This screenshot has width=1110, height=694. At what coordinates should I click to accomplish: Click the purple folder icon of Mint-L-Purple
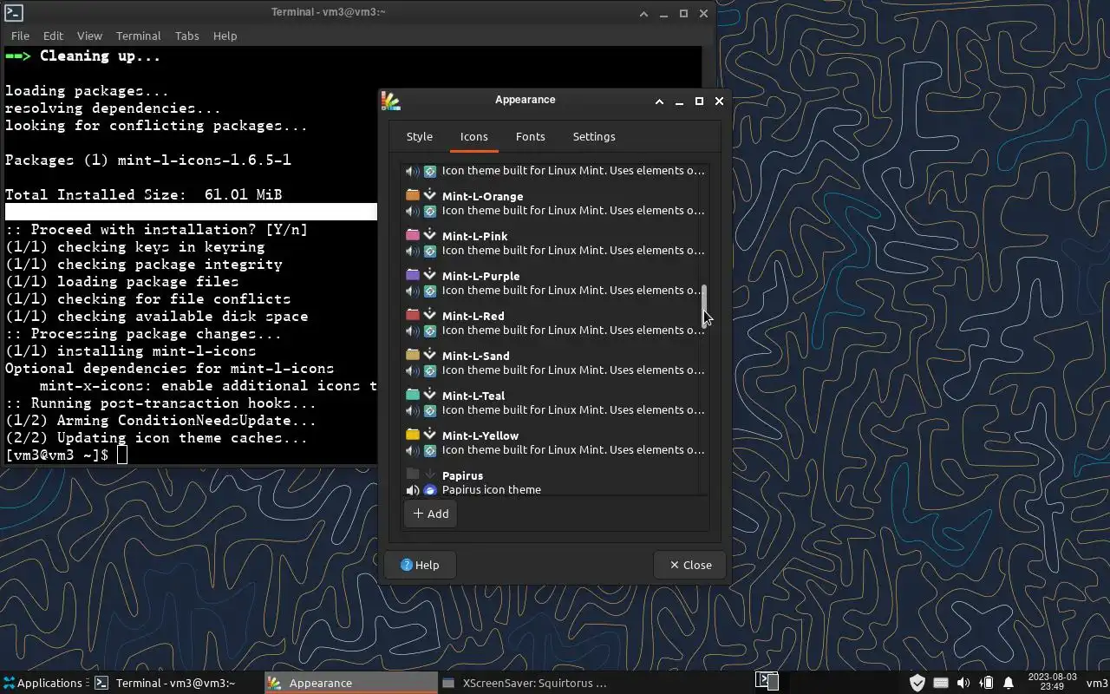413,275
